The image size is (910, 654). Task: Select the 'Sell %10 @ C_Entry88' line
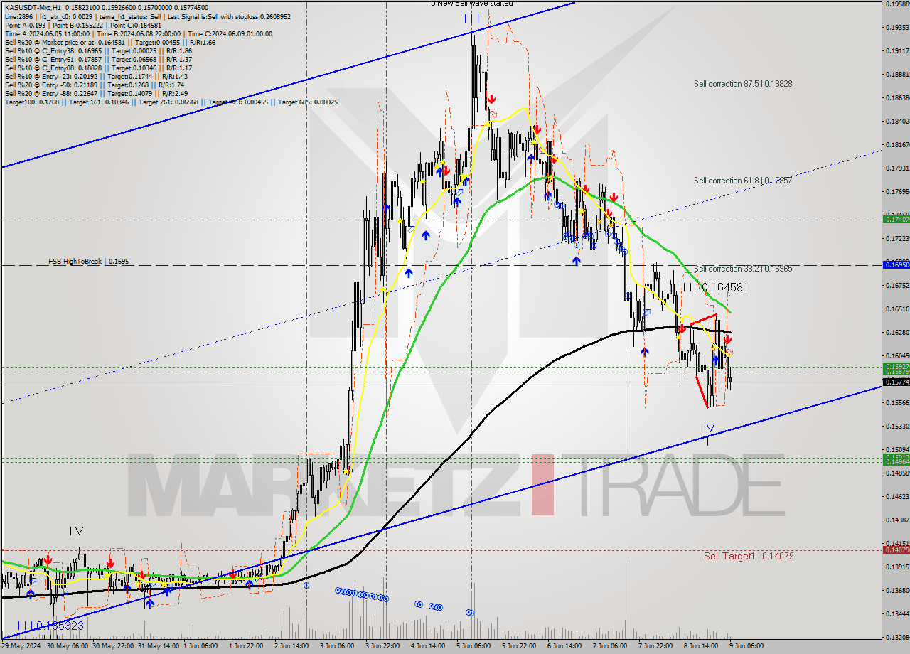pyautogui.click(x=98, y=68)
